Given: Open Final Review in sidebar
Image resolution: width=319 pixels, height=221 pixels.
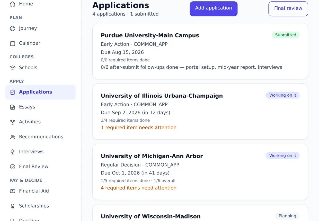Looking at the screenshot, I should click(x=41, y=167).
